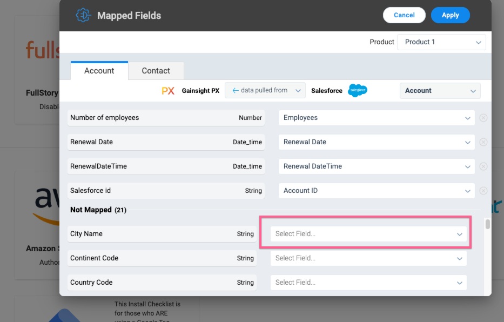Remove the Renewal Date mapping
The height and width of the screenshot is (322, 504).
(483, 142)
